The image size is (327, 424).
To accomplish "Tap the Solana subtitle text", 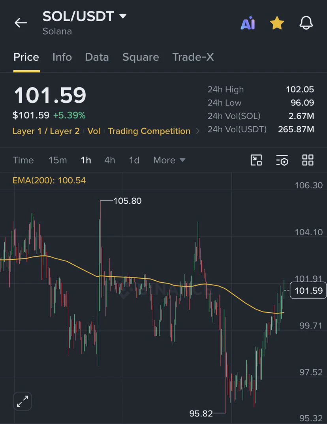I will pyautogui.click(x=57, y=31).
